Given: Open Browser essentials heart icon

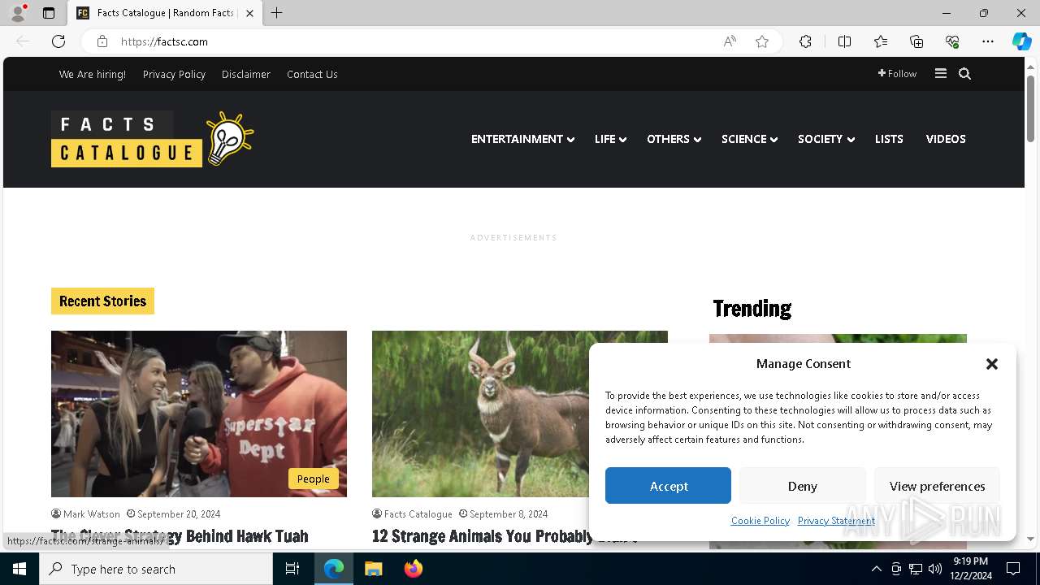Looking at the screenshot, I should pyautogui.click(x=952, y=41).
